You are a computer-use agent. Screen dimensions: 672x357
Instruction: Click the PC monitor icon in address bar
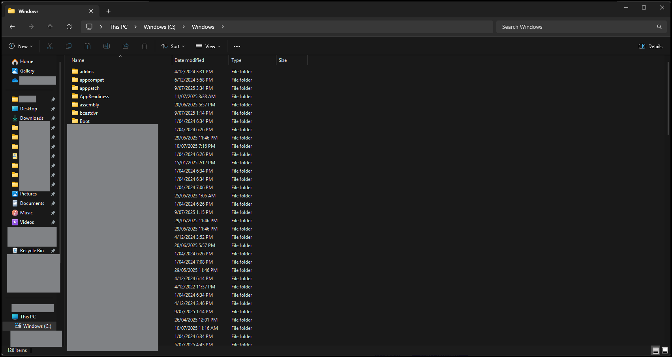(x=89, y=27)
